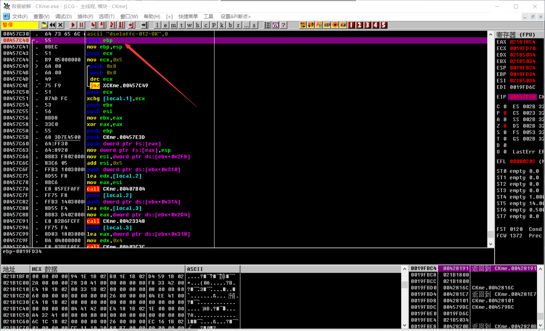545x331 pixels.
Task: Click the Trace Into toolbar icon
Action: click(x=113, y=25)
